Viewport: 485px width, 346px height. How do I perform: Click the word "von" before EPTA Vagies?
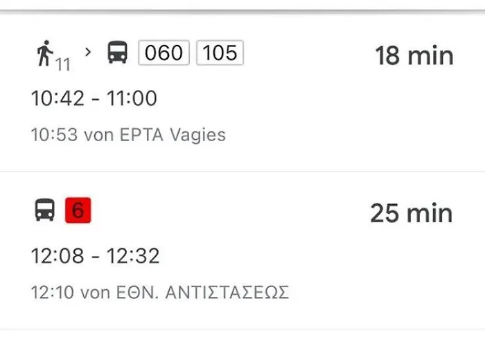coord(99,134)
